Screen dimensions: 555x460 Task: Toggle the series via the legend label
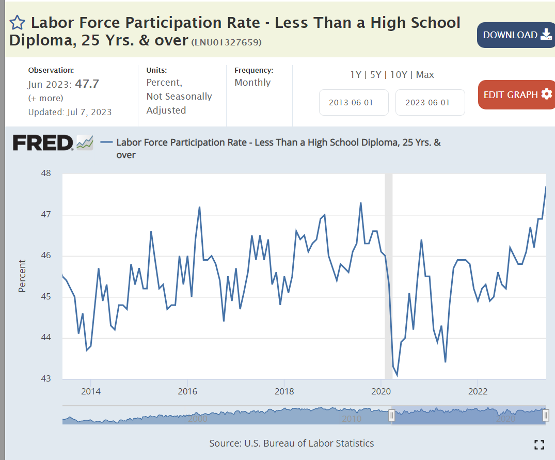(279, 143)
